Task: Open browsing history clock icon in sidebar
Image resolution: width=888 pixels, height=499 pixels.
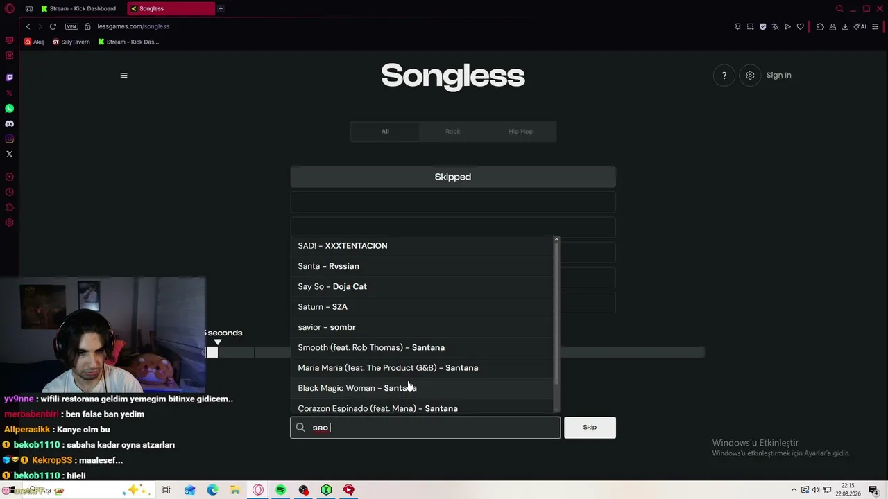Action: 10,192
